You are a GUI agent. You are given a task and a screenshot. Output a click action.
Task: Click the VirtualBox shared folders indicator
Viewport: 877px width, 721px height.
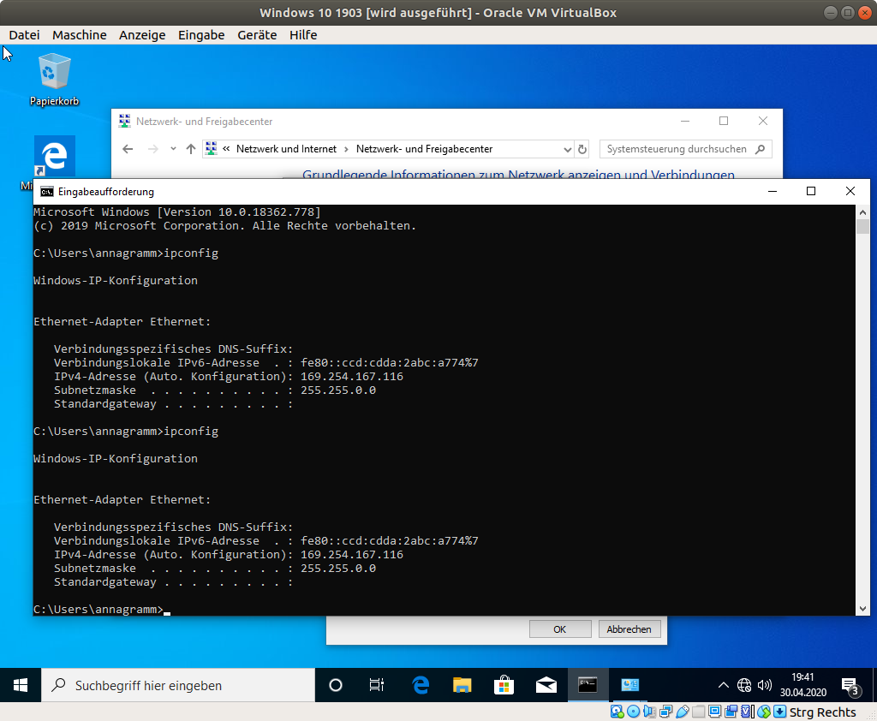coord(698,712)
